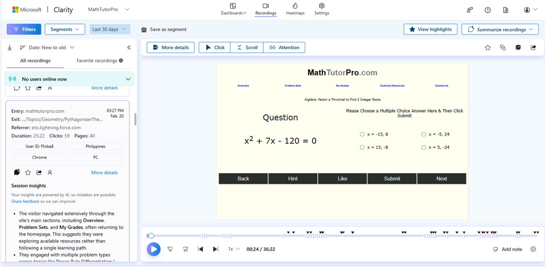Open More details link in f5nba8 card
Image resolution: width=545 pixels, height=267 pixels.
pyautogui.click(x=105, y=173)
